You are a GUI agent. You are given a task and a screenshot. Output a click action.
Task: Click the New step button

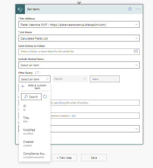(64, 157)
